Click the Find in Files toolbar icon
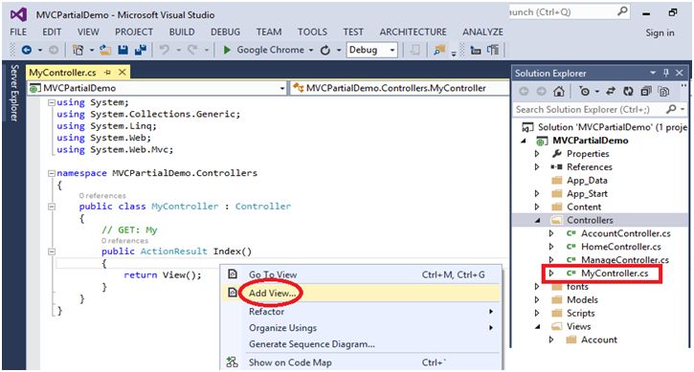 click(x=439, y=50)
